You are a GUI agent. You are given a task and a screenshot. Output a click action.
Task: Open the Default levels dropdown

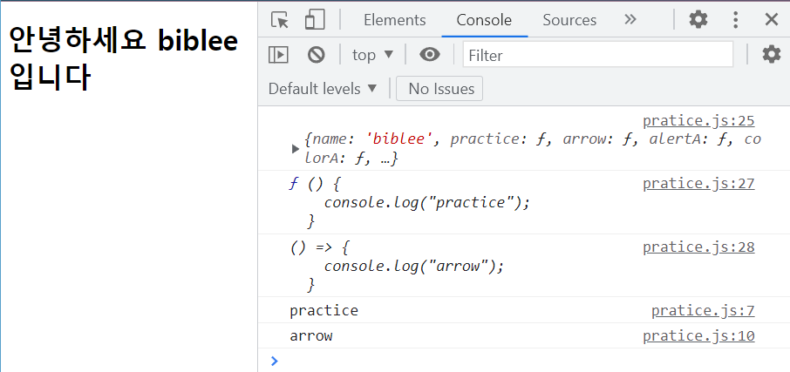point(323,89)
